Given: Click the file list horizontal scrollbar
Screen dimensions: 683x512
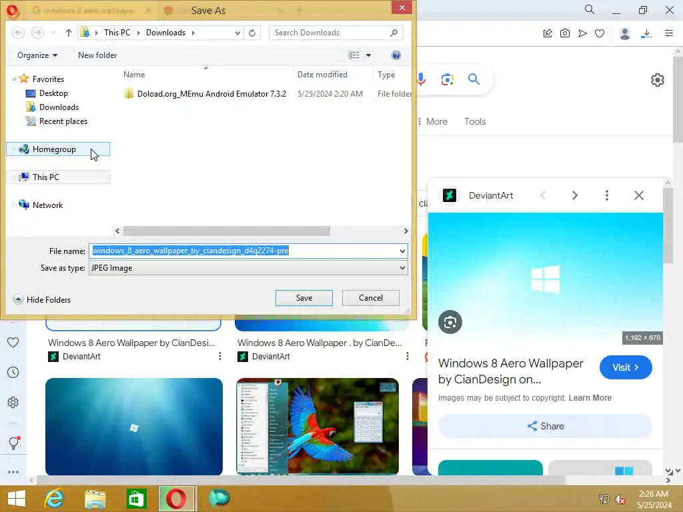Looking at the screenshot, I should tap(227, 231).
